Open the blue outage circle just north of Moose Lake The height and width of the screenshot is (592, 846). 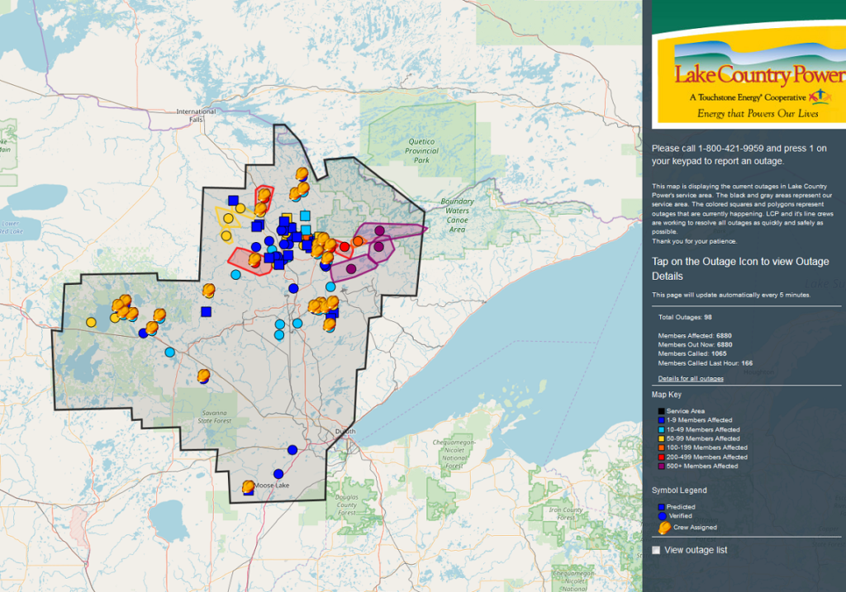[278, 473]
